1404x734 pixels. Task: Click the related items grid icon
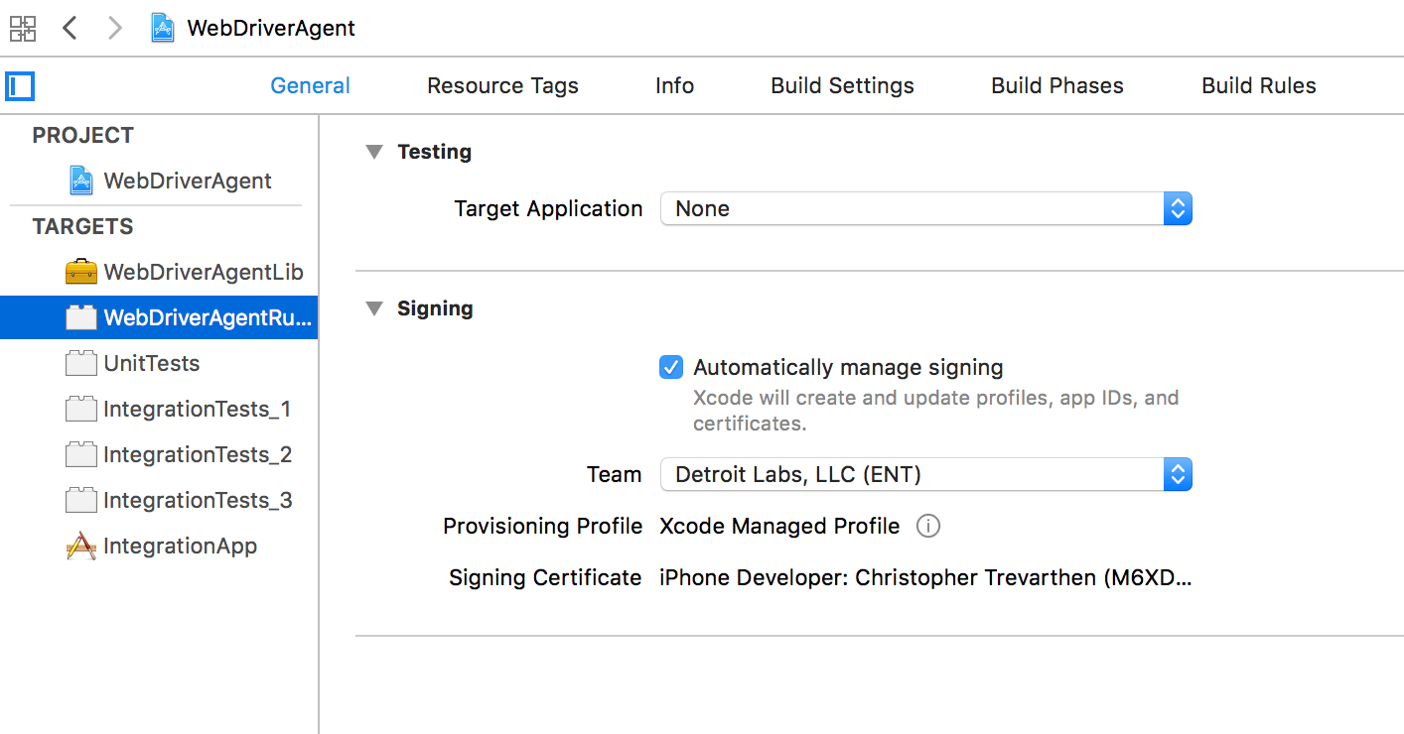(23, 28)
